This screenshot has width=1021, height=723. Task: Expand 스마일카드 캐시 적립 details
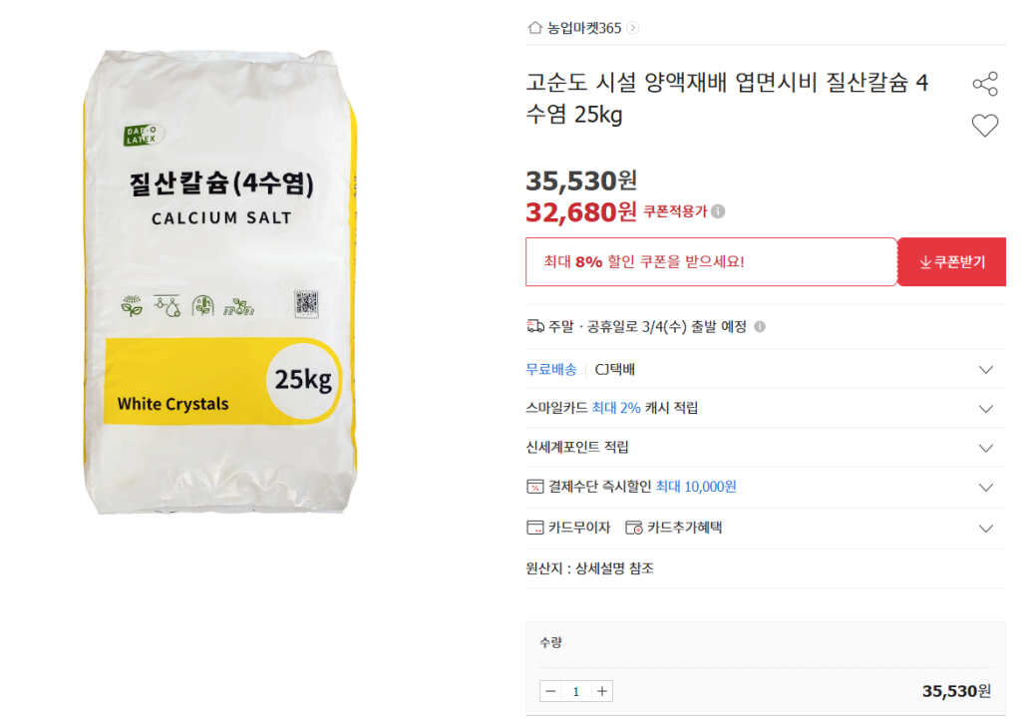point(986,409)
